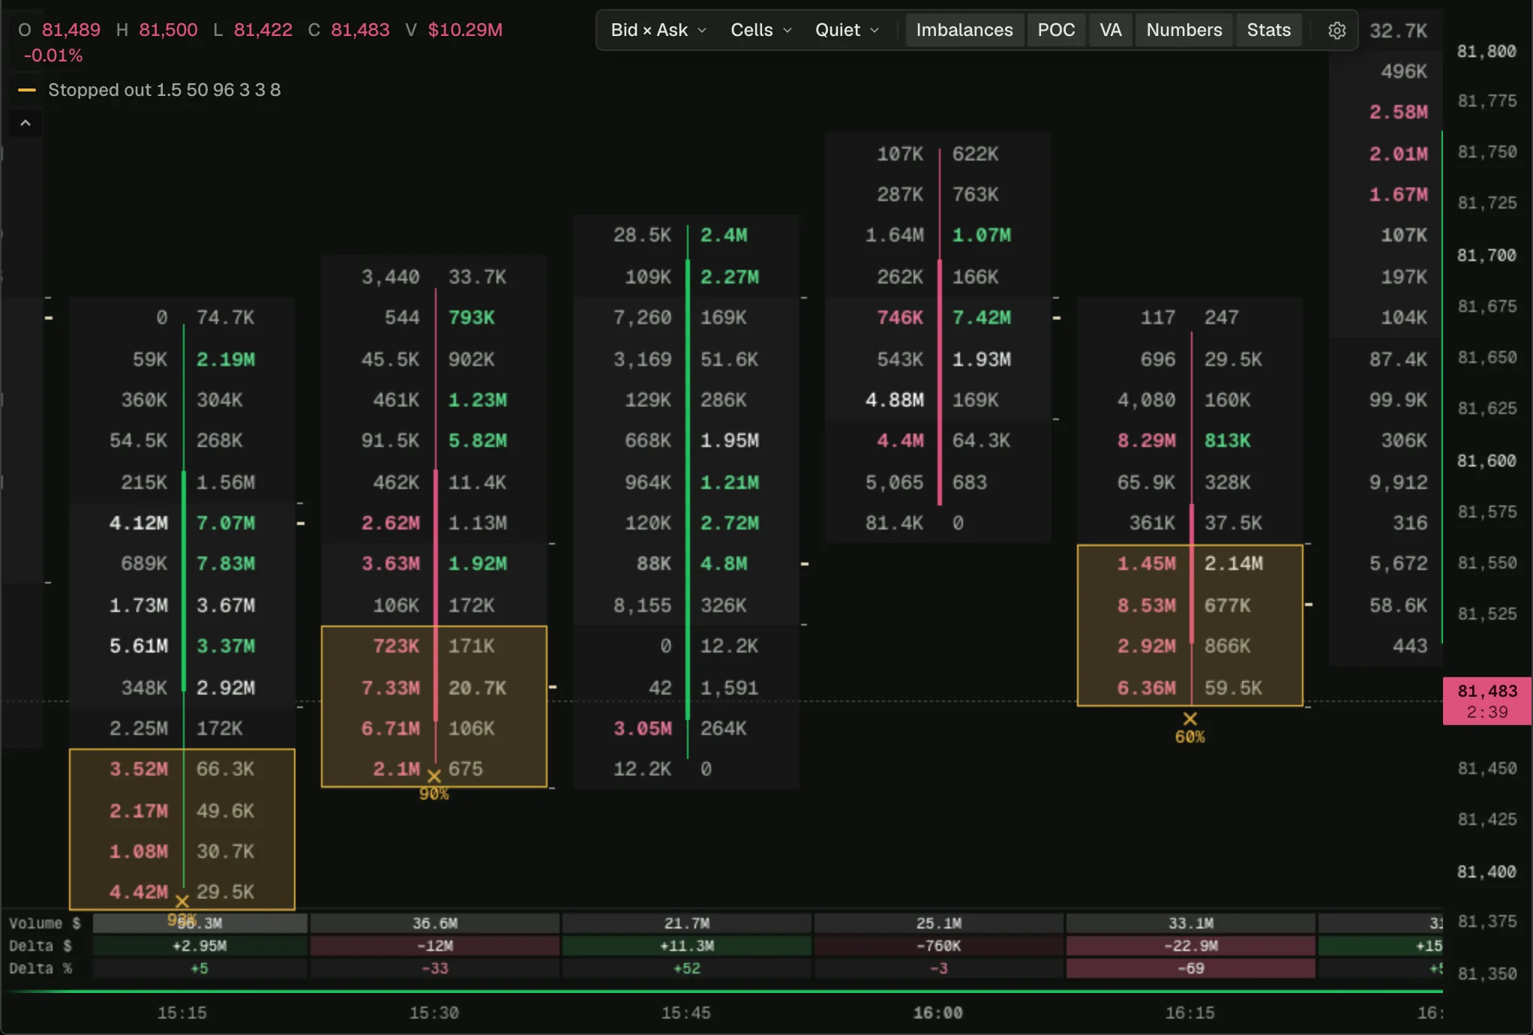Click the +52 delta percent stat

686,969
